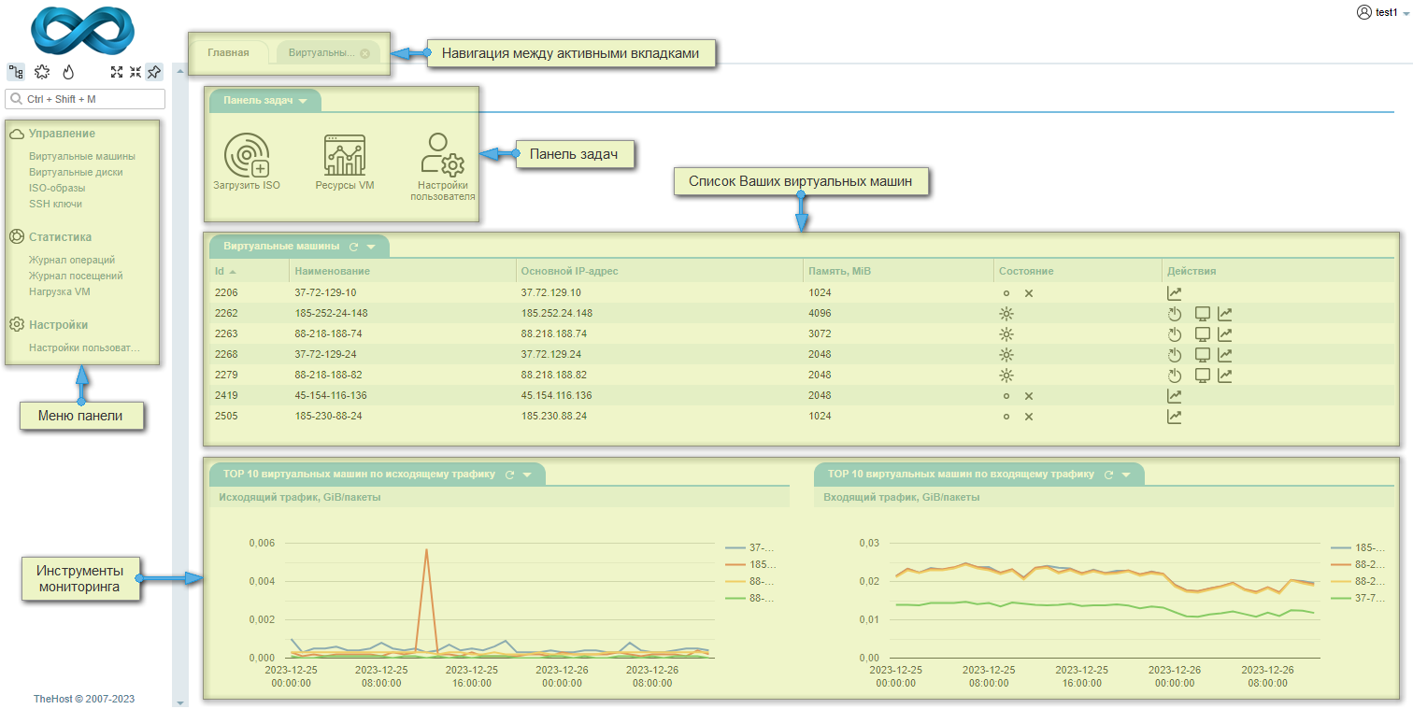Screen dimensions: 1413x709
Task: Open statistics chart icon for VM 185-230-88-24
Action: [1175, 417]
